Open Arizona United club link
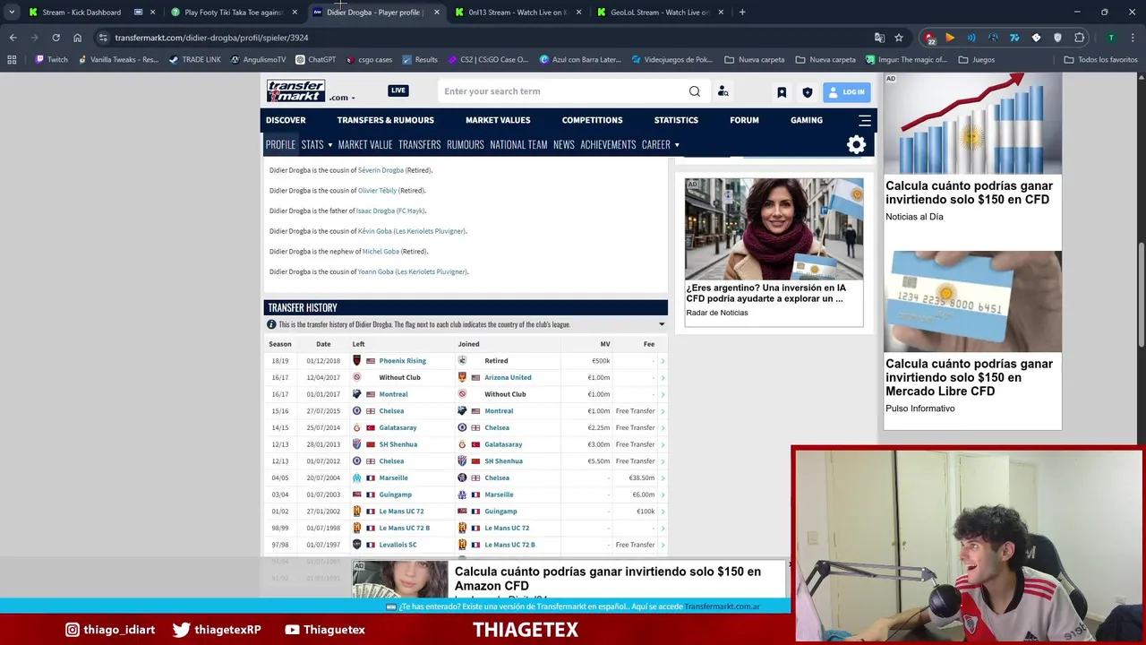The height and width of the screenshot is (645, 1146). pyautogui.click(x=508, y=377)
